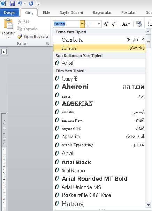
Task: Click the font list scrollbar thumb
Action: (149, 41)
